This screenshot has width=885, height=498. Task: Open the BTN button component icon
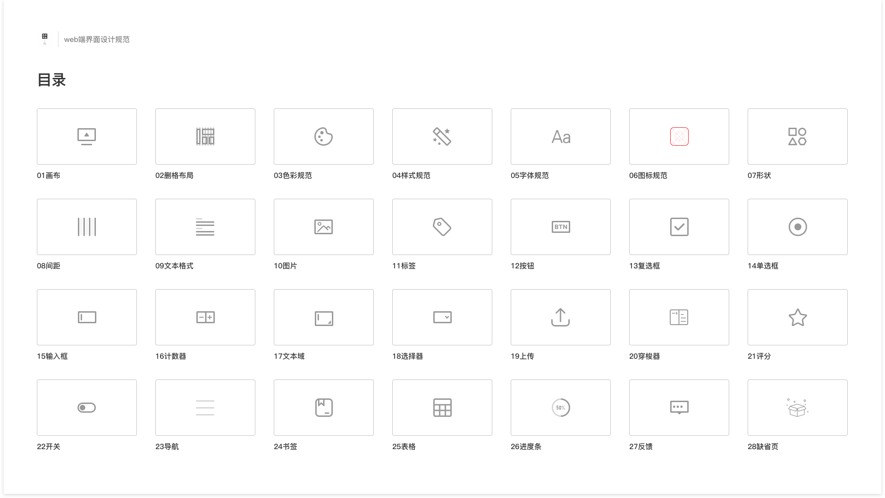560,227
